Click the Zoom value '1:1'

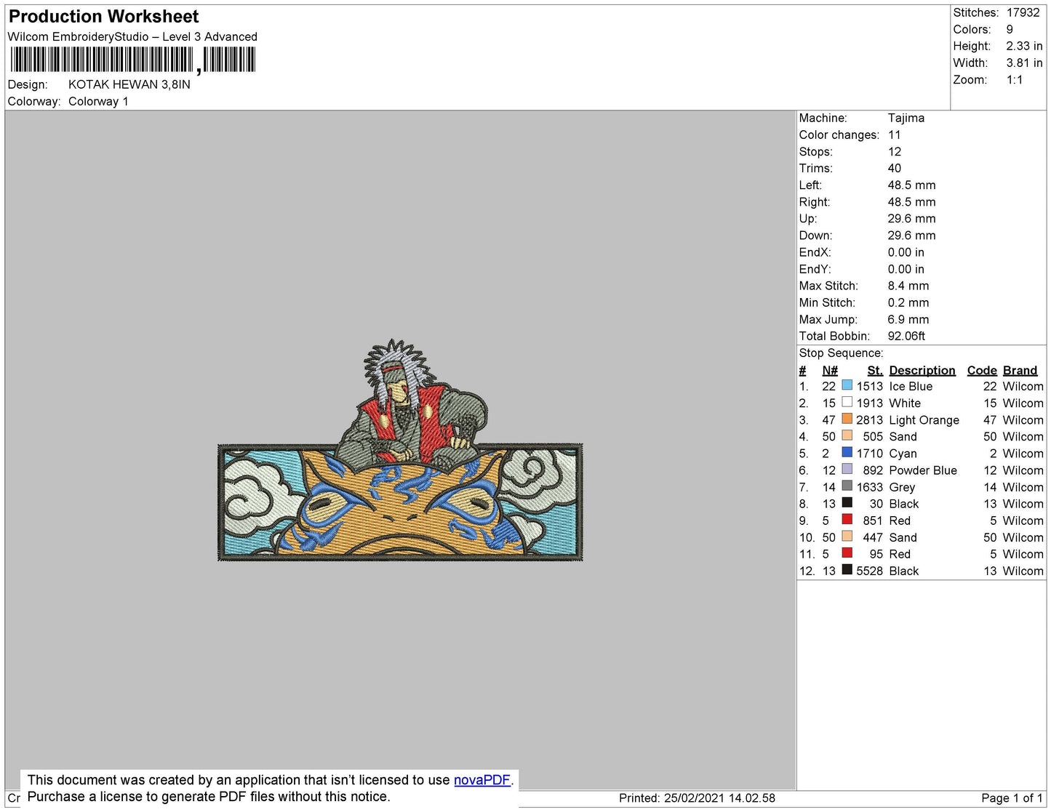point(1015,80)
